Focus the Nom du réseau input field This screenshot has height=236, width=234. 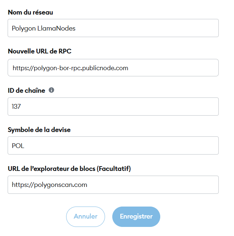click(x=113, y=28)
